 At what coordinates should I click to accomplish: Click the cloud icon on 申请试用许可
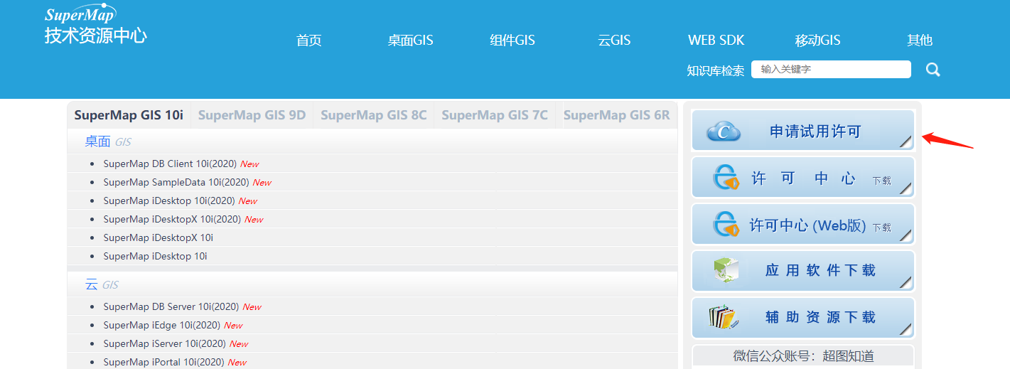click(x=724, y=131)
